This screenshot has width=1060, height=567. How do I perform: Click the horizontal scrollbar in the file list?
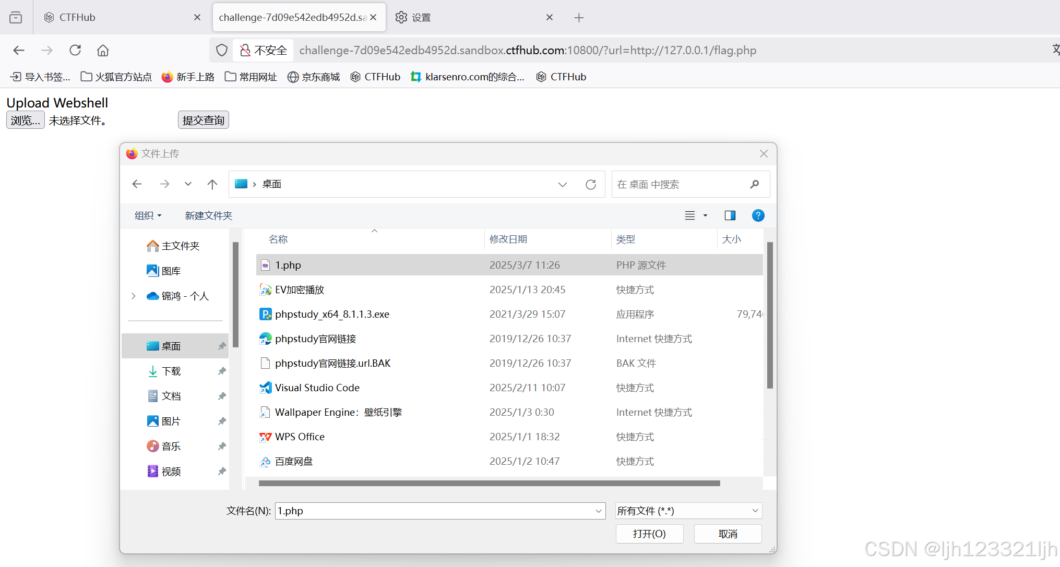pos(489,483)
